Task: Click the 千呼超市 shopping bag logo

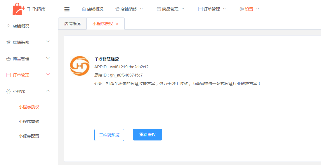Action: point(19,9)
